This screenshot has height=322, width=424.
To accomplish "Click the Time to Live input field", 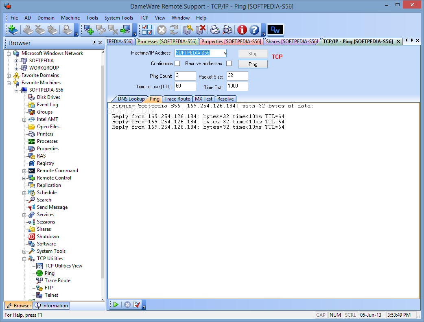I will [x=185, y=86].
